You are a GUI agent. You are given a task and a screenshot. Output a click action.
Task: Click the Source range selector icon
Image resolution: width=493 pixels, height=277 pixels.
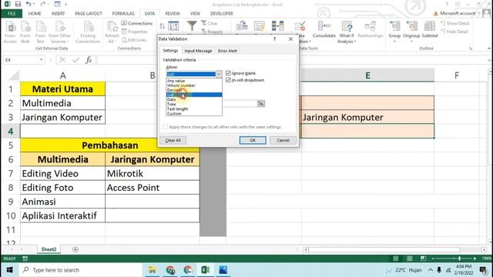click(261, 103)
